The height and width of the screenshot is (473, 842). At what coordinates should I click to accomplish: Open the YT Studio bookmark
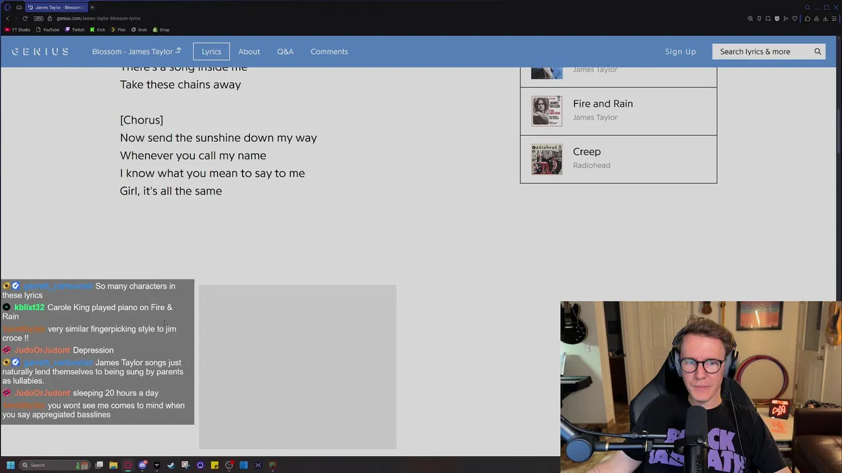[x=18, y=30]
